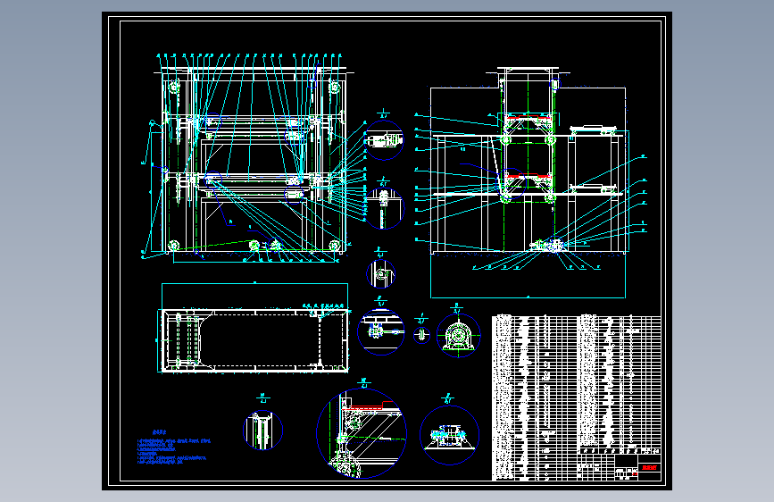Image resolution: width=774 pixels, height=502 pixels.
Task: Select the tiny detail circle beside bearing housing detail
Action: pyautogui.click(x=421, y=336)
